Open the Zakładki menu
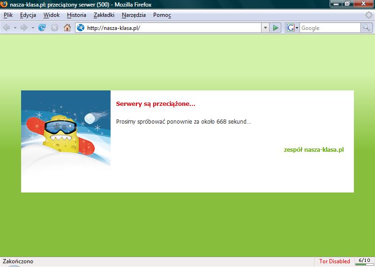 pyautogui.click(x=104, y=15)
